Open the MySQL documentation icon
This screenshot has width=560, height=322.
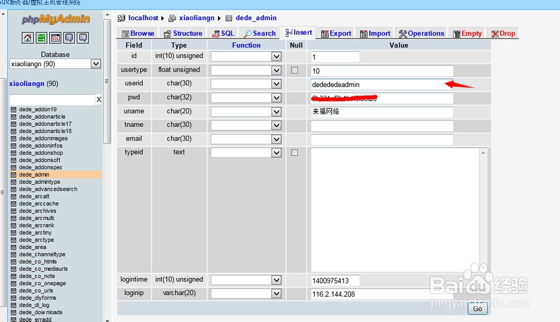(83, 37)
